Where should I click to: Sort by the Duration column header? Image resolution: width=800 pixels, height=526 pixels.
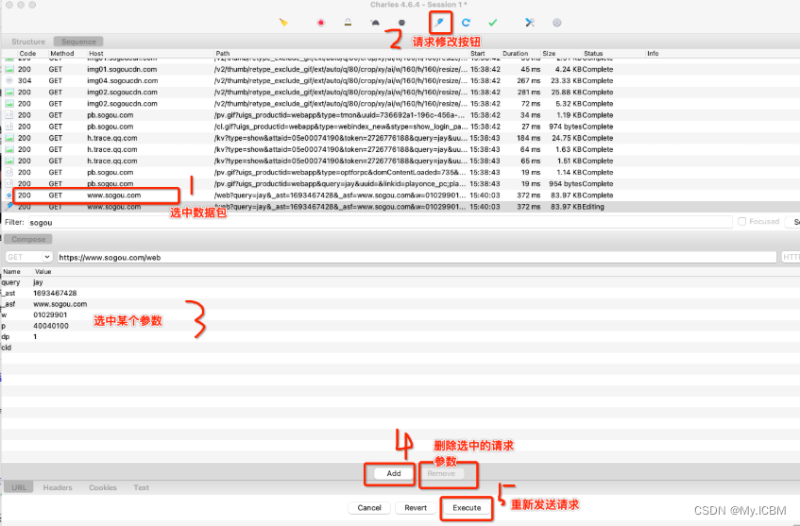[516, 54]
